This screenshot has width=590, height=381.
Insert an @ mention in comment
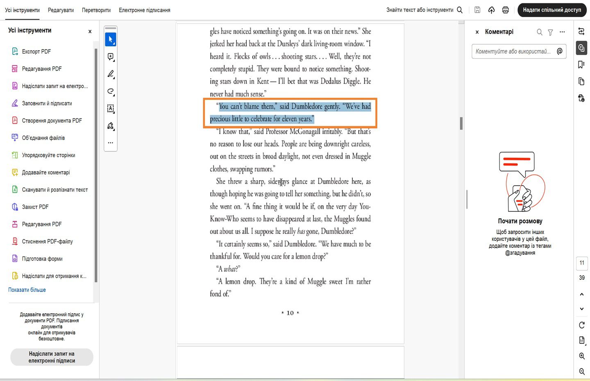[560, 51]
